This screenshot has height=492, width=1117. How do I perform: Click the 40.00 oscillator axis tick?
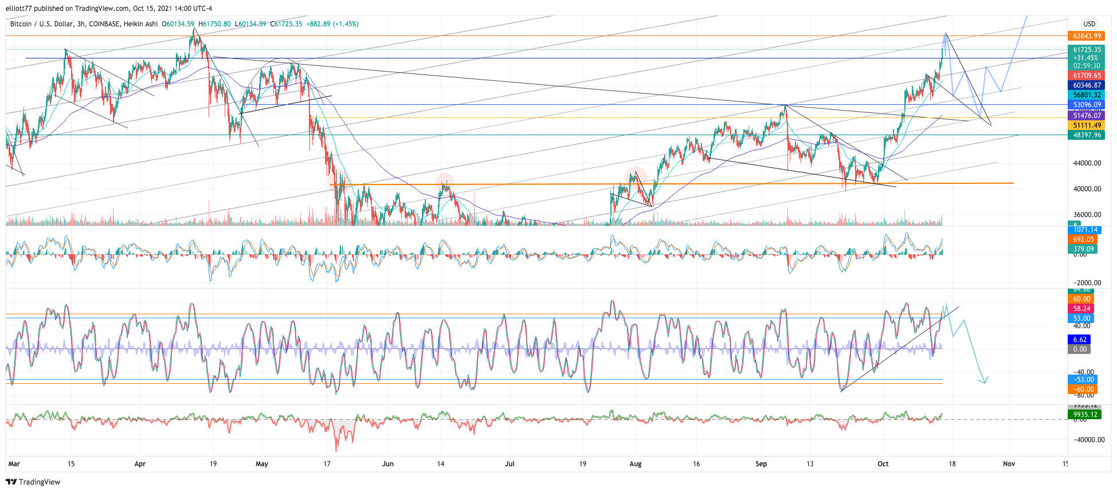click(1083, 326)
